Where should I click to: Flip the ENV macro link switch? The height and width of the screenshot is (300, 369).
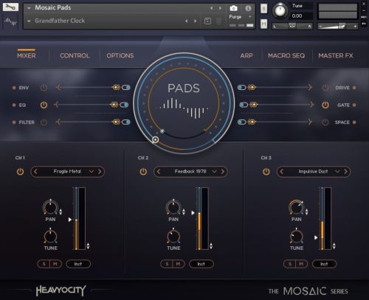[126, 88]
